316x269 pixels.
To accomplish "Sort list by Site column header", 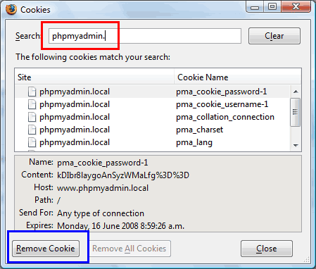I will (94, 77).
